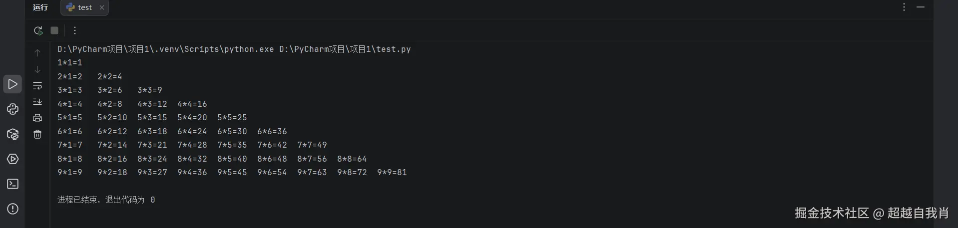958x228 pixels.
Task: Close the test run tab
Action: click(102, 7)
